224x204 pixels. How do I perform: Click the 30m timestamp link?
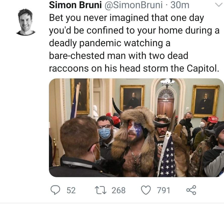click(x=180, y=5)
